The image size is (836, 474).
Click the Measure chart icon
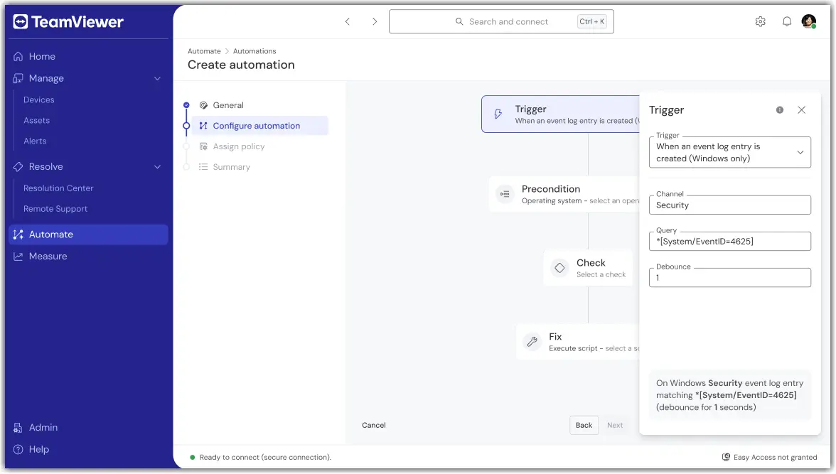click(18, 257)
